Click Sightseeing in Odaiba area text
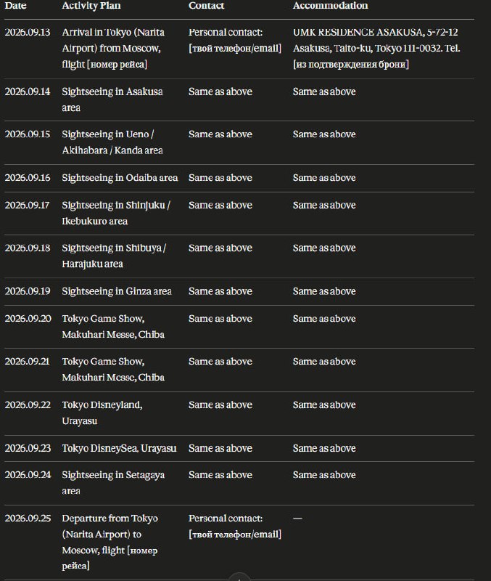The height and width of the screenshot is (581, 491). pyautogui.click(x=120, y=178)
